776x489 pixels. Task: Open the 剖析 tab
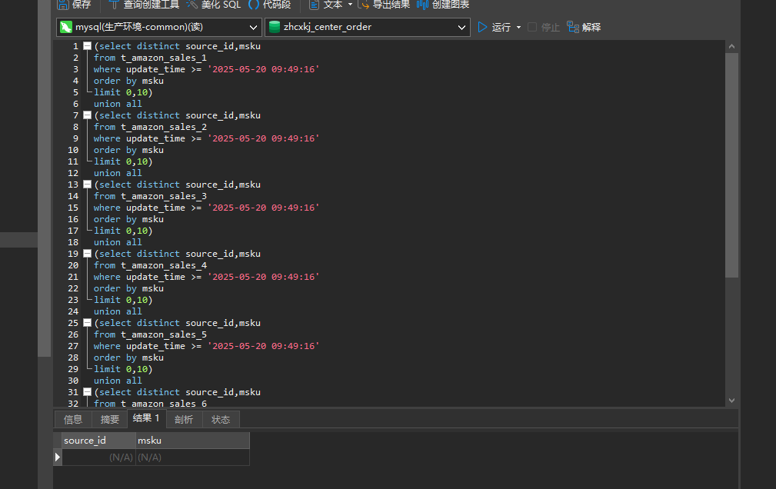(184, 420)
